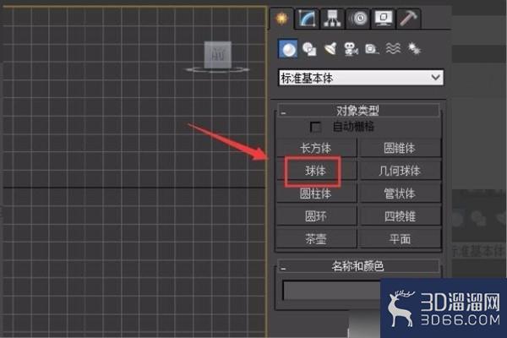Open the Utilities hammer tab
Viewport: 507px width, 338px height.
click(409, 18)
